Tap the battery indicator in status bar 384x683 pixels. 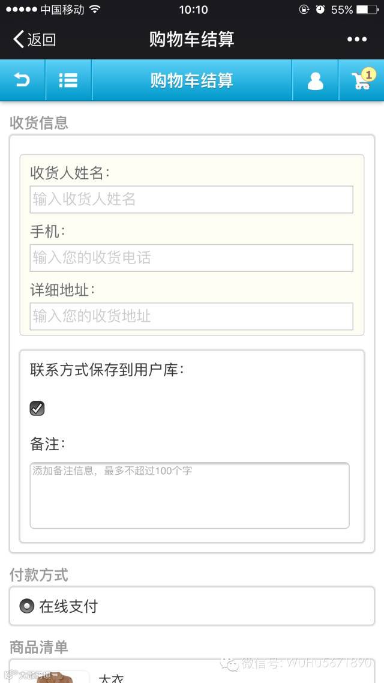click(367, 10)
